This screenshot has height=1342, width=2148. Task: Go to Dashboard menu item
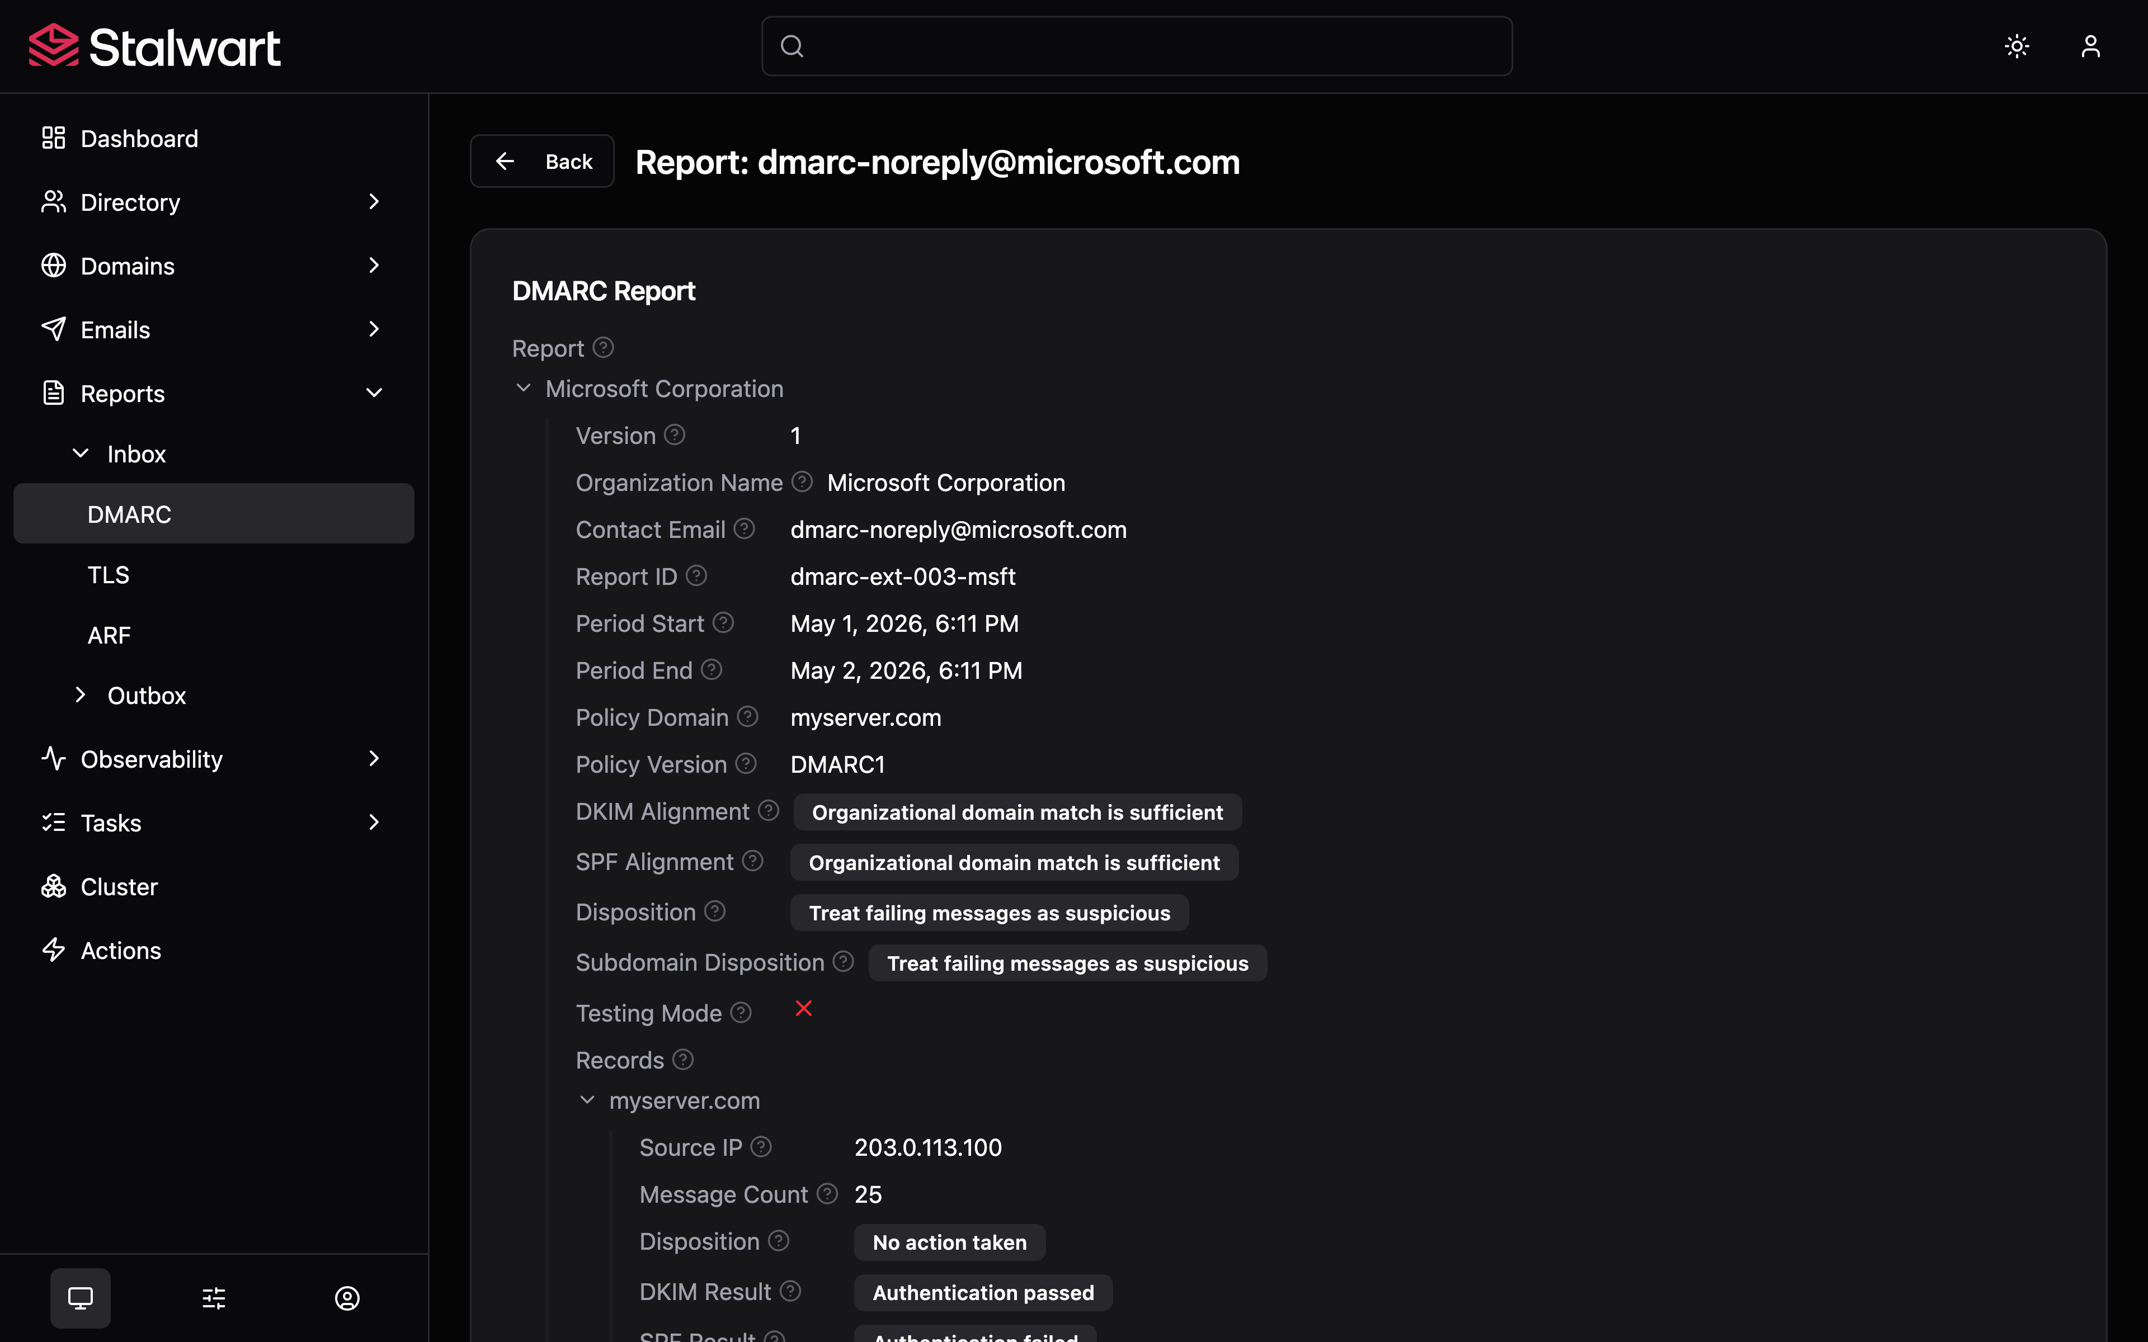coord(214,138)
